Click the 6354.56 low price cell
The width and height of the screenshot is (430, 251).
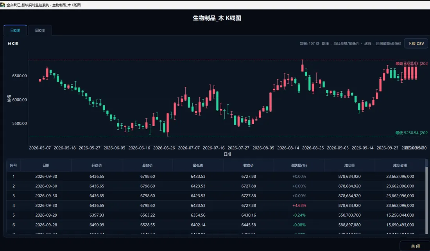(x=198, y=215)
